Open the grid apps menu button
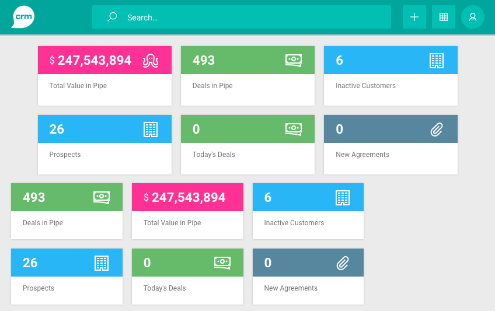Screen dimensions: 495x311 [444, 17]
